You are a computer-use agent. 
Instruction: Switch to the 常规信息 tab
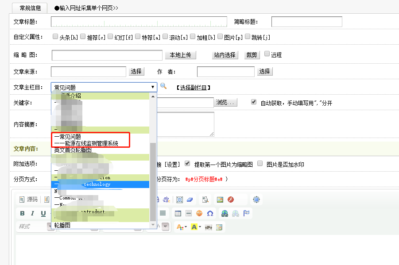point(30,8)
